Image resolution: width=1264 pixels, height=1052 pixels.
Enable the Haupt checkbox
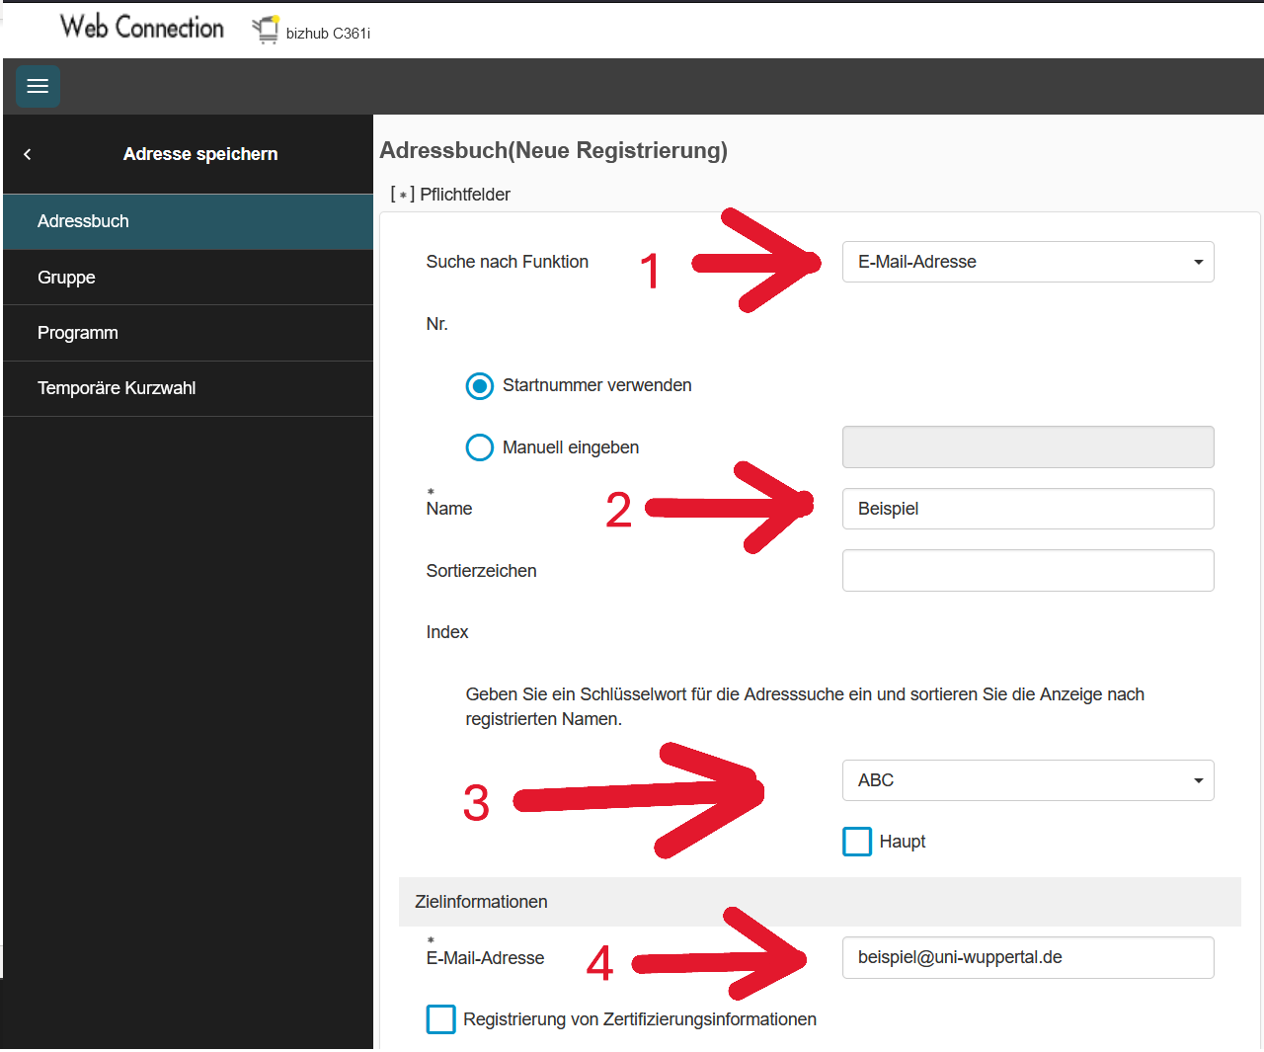pos(857,842)
